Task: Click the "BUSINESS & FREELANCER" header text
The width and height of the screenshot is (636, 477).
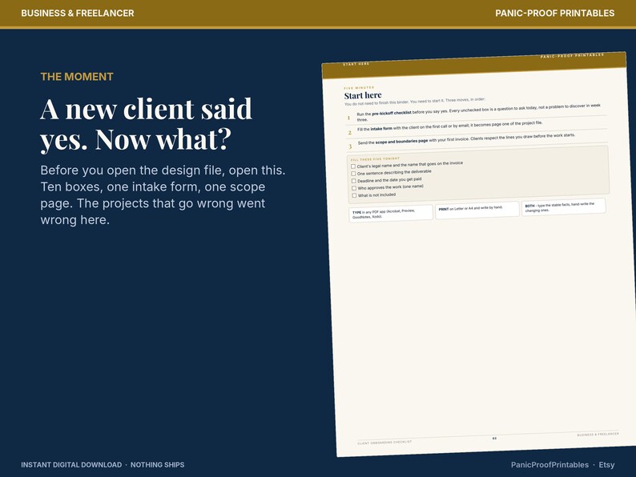Action: click(x=78, y=13)
